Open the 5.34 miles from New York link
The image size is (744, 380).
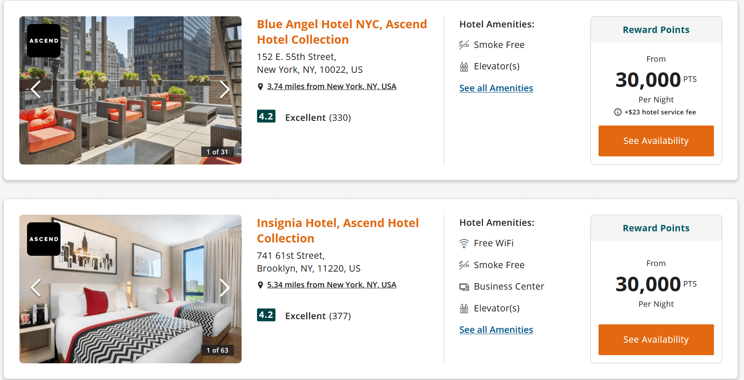point(331,285)
